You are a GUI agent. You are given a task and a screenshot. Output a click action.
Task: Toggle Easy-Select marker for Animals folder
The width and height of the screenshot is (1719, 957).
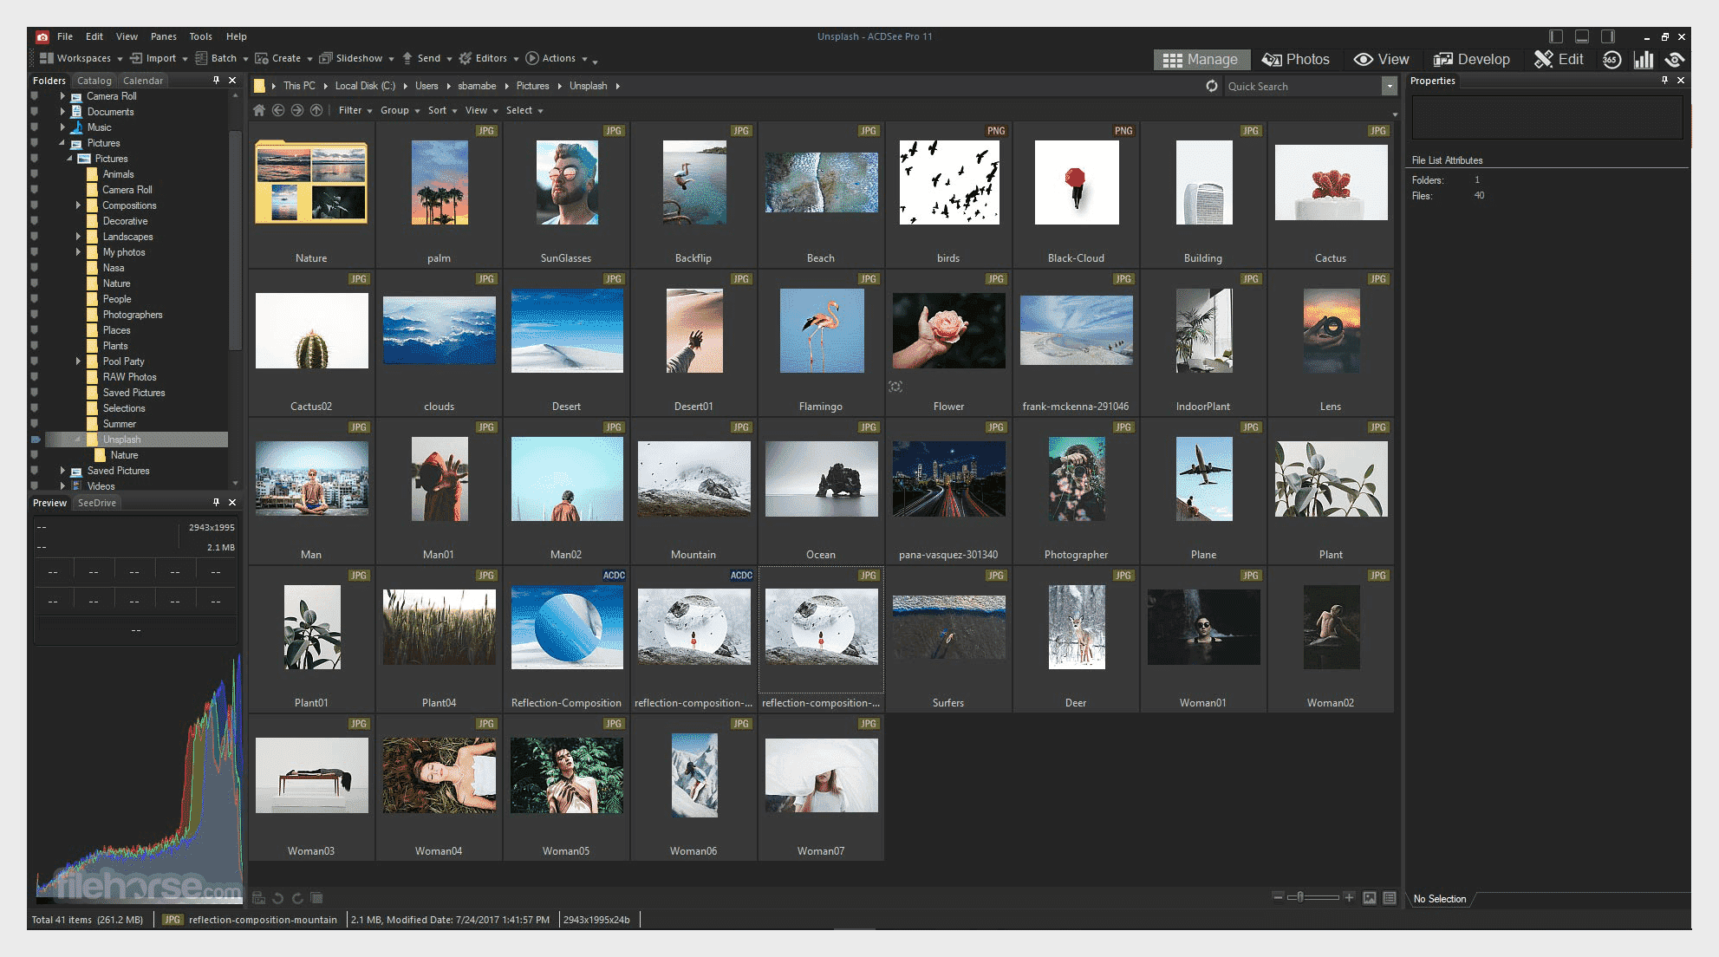(x=35, y=174)
